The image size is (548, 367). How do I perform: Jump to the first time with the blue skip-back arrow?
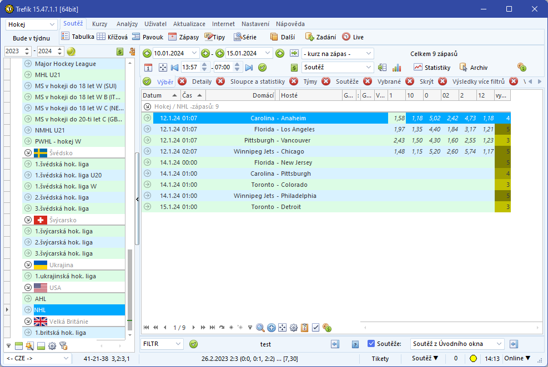coord(175,67)
